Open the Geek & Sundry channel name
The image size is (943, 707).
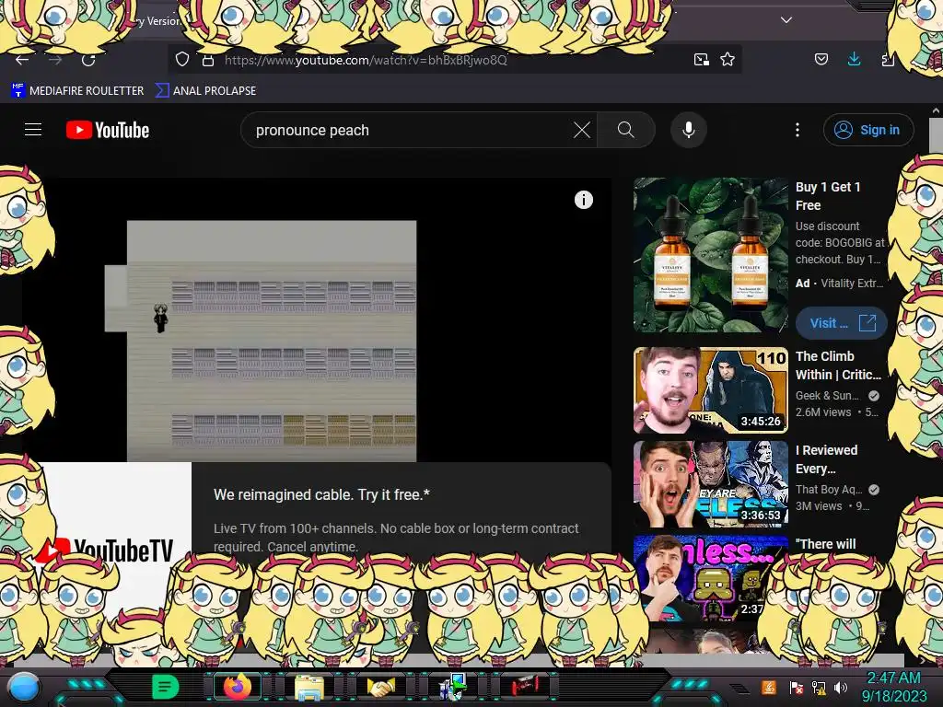click(x=827, y=396)
